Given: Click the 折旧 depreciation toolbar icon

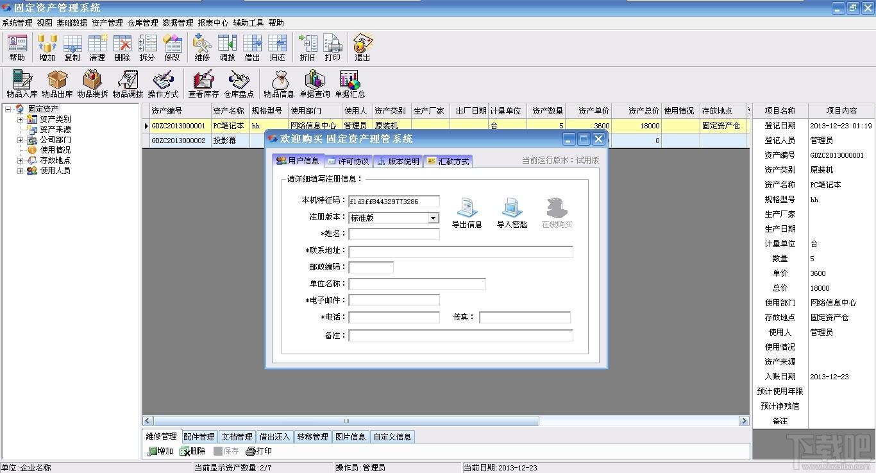Looking at the screenshot, I should [308, 47].
